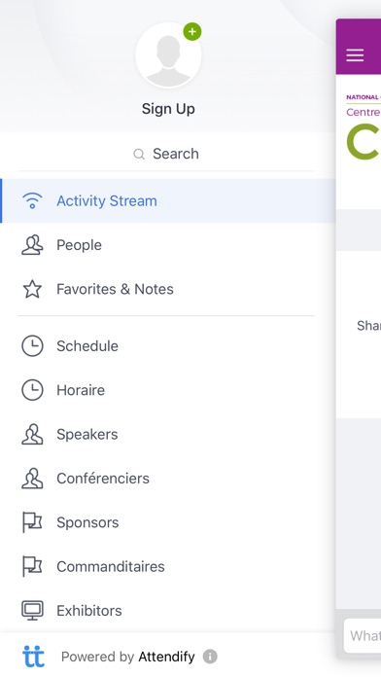The width and height of the screenshot is (381, 677).
Task: Click the Powered by Attendify link
Action: click(127, 657)
